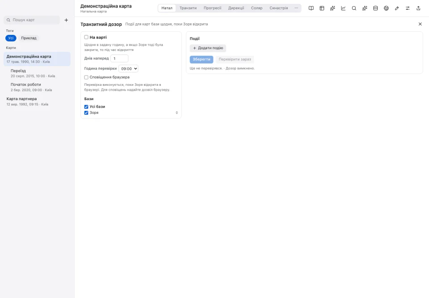Open the book icon in the top toolbar

click(311, 8)
